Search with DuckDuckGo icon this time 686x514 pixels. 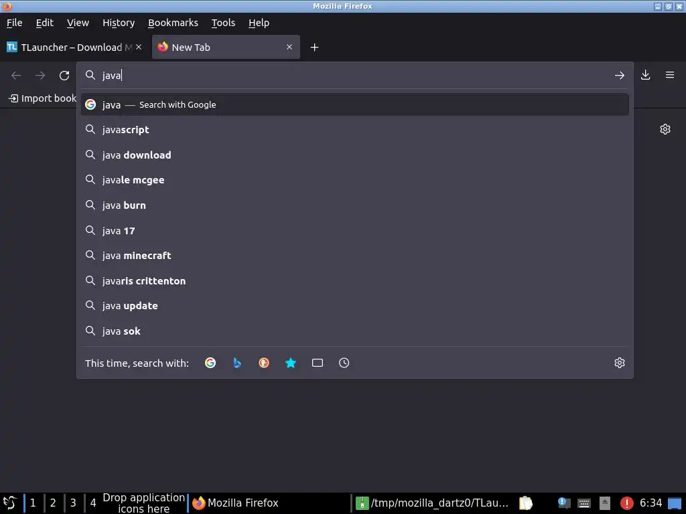coord(264,363)
